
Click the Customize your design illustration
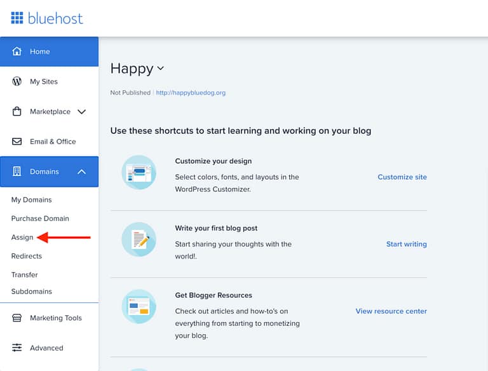[139, 172]
